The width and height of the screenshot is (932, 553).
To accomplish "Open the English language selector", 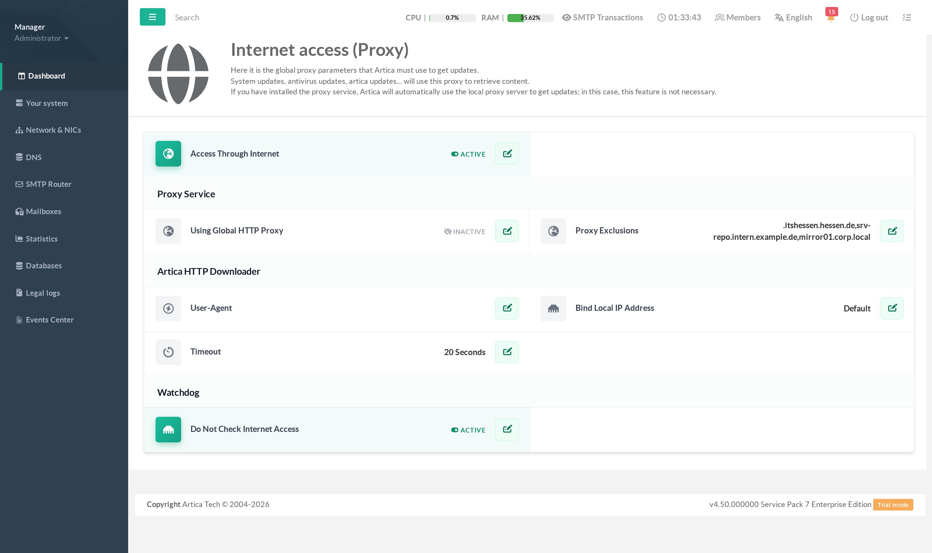I will (793, 17).
